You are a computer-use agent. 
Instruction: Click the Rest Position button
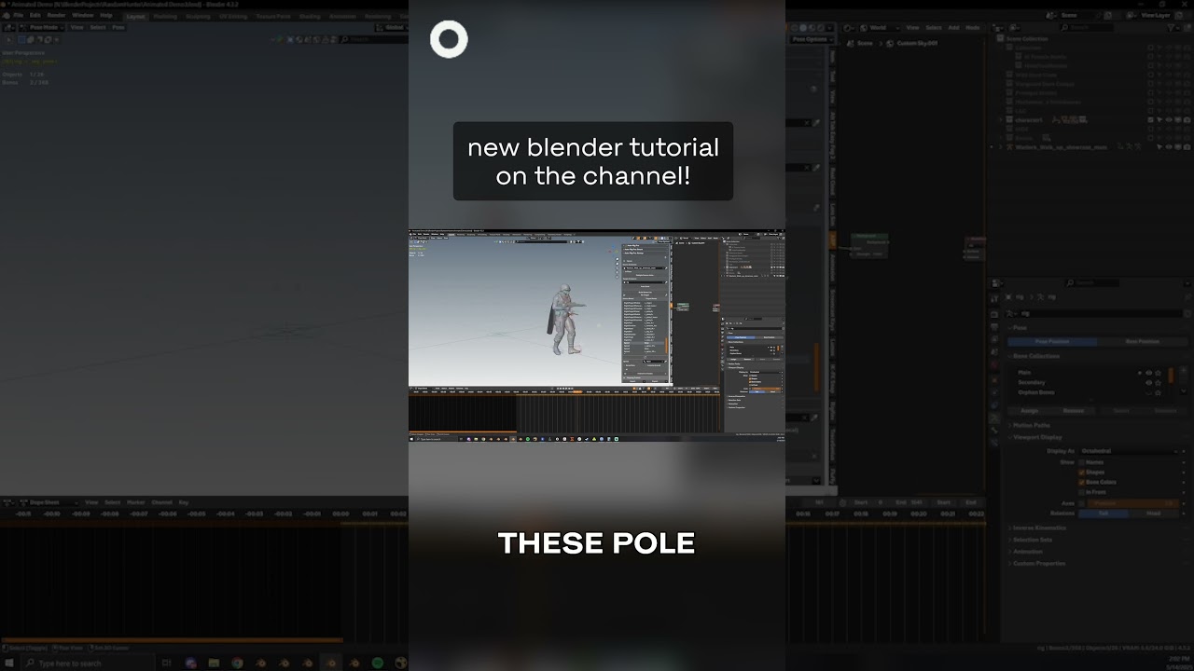tap(1143, 341)
